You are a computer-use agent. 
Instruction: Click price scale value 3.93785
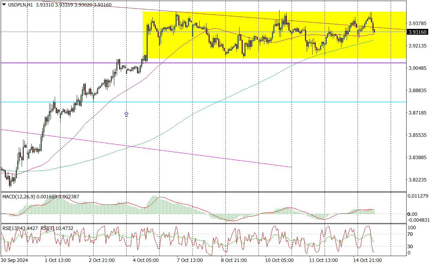click(x=417, y=23)
